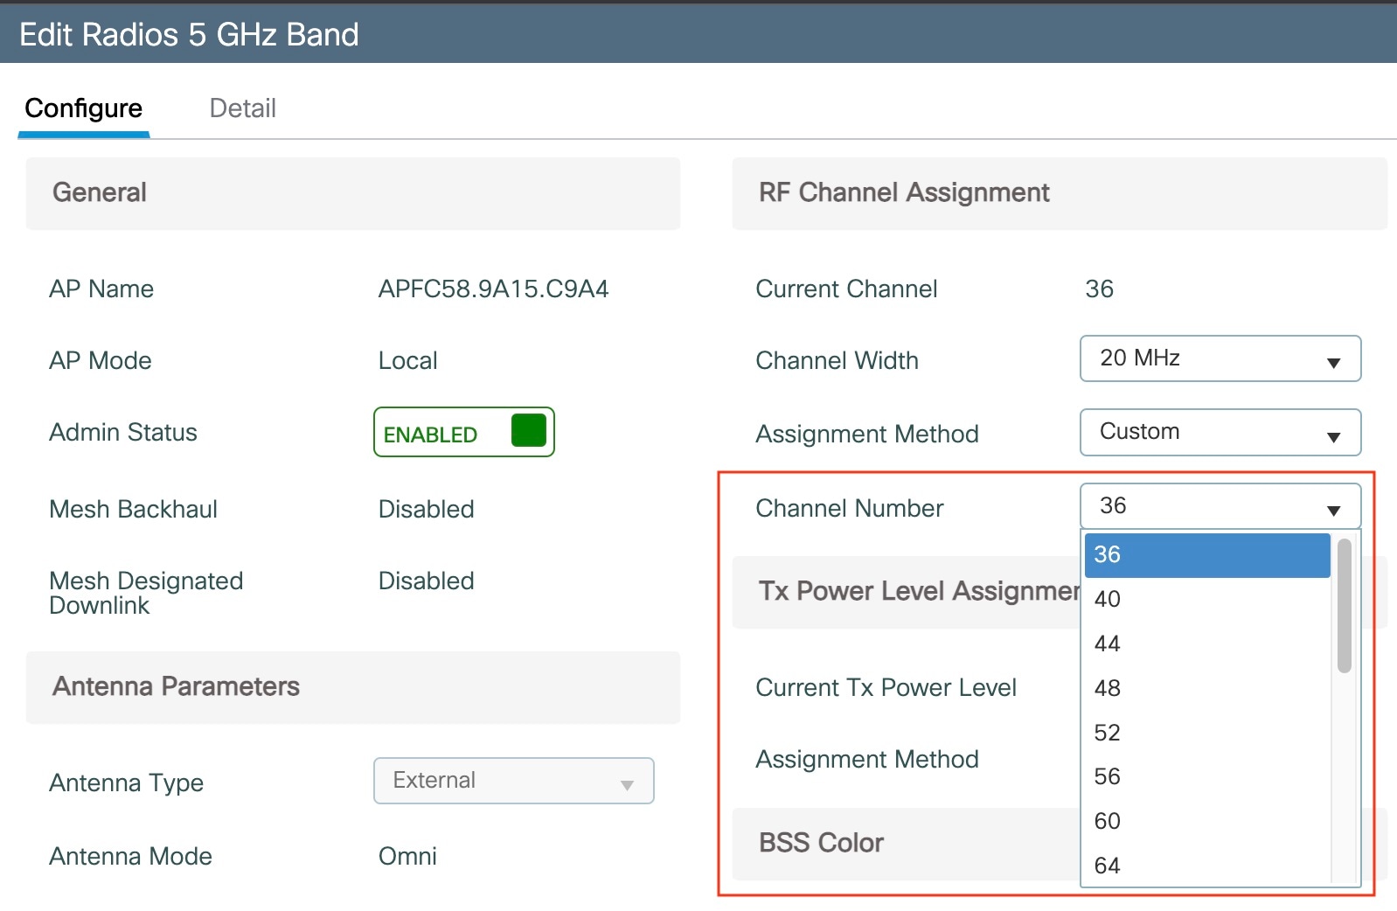Choose channel 40 in the list
Screen dimensions: 1397x911
pyautogui.click(x=1207, y=600)
